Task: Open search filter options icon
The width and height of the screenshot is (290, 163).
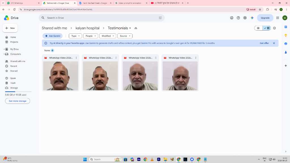Action: (x=160, y=18)
